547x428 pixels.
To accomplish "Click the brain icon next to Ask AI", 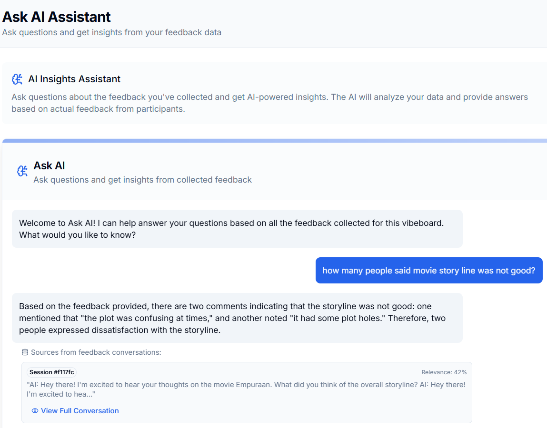I will [x=22, y=171].
